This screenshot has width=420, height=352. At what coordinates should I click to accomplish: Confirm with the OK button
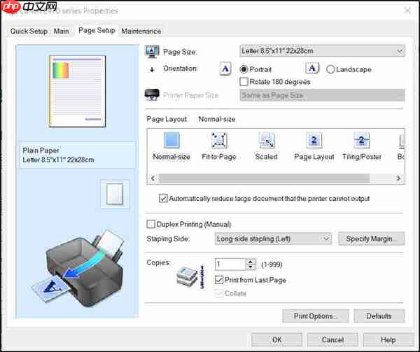coord(276,339)
